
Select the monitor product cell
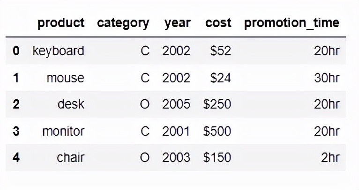63,131
